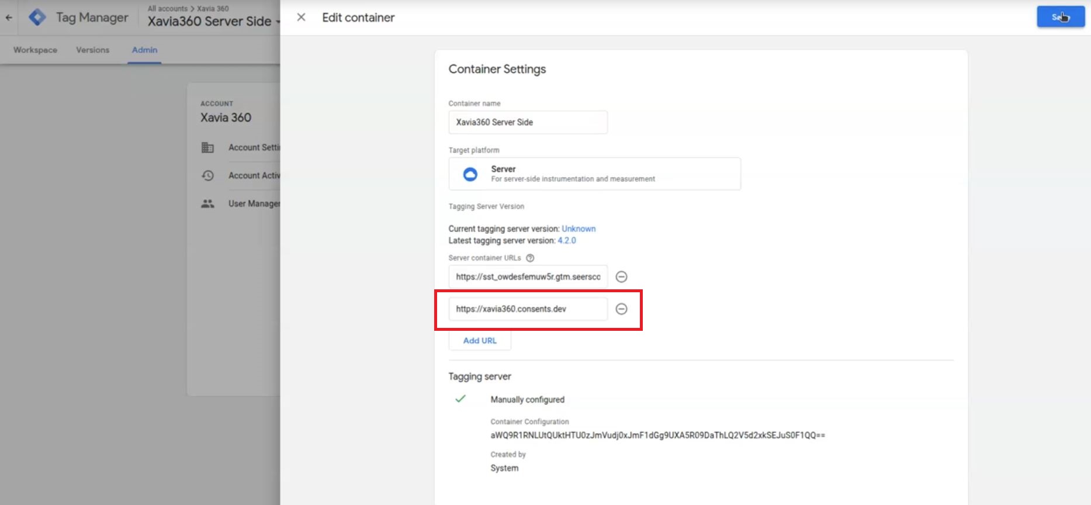
Task: Click the Tagging server section heading
Action: 480,376
